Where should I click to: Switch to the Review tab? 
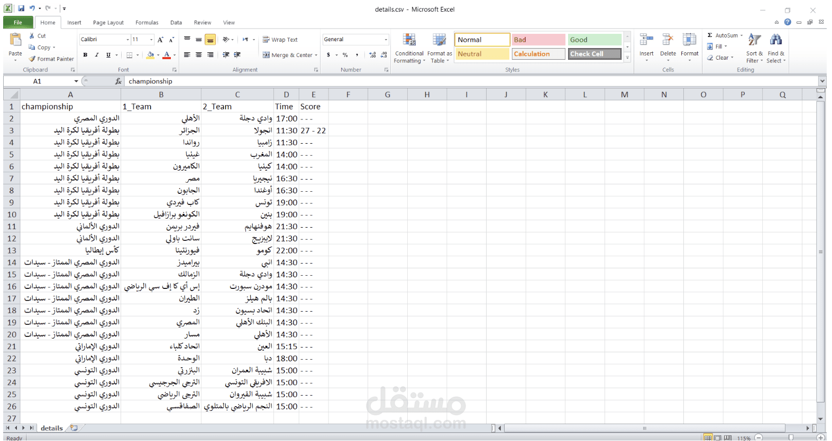203,23
